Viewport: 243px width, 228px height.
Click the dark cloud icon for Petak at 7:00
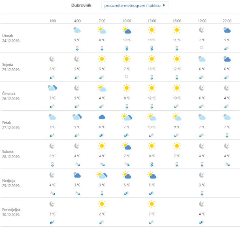(102, 117)
